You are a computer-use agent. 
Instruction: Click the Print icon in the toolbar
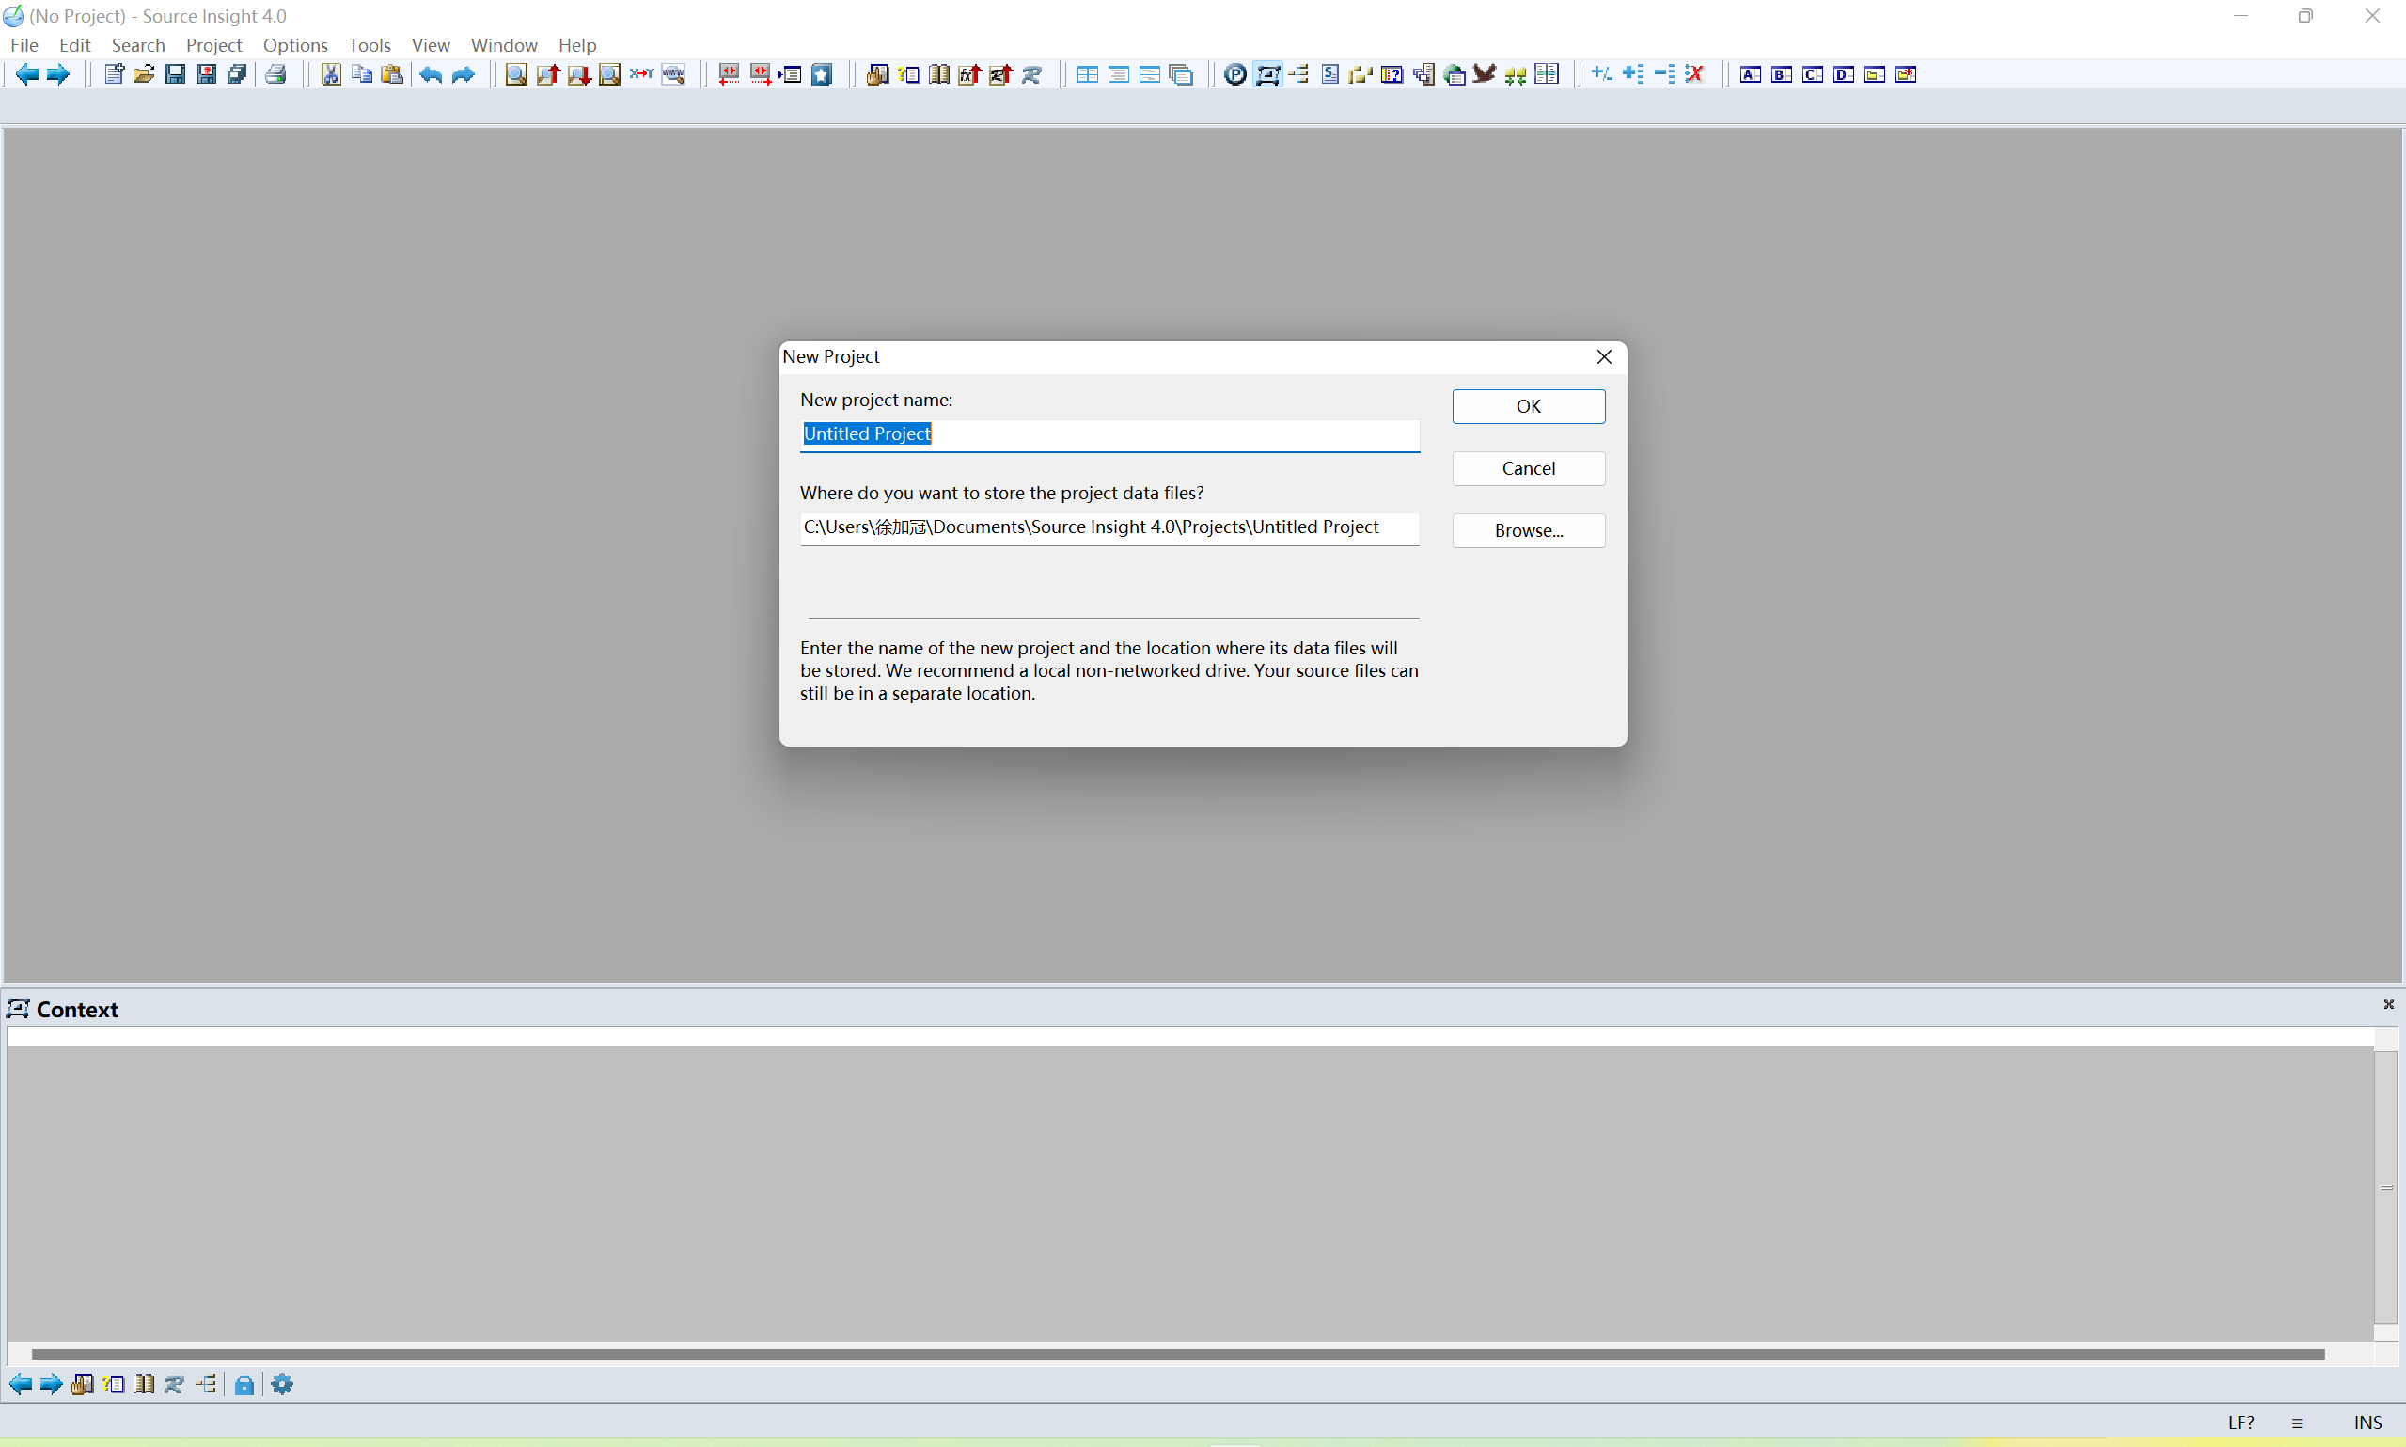(x=275, y=74)
